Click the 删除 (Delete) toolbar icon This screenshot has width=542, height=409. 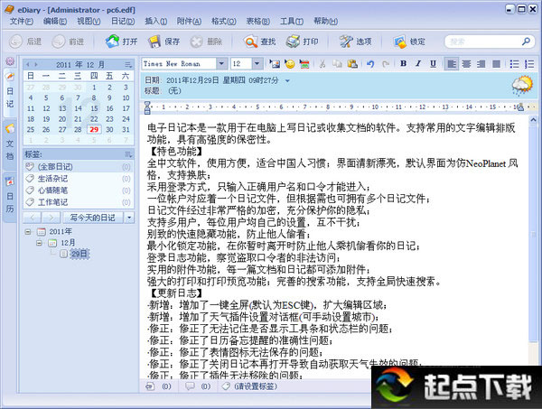click(196, 42)
